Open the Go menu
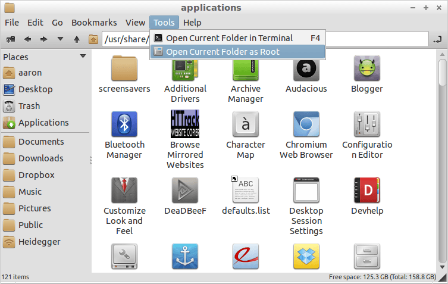The image size is (448, 284). click(x=57, y=23)
